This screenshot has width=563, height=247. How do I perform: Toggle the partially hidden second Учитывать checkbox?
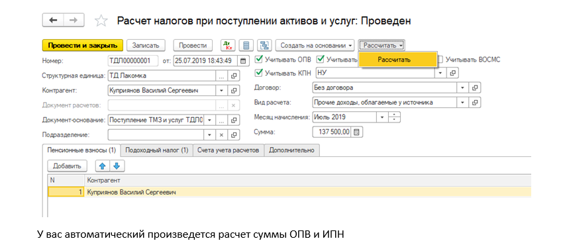coord(321,59)
